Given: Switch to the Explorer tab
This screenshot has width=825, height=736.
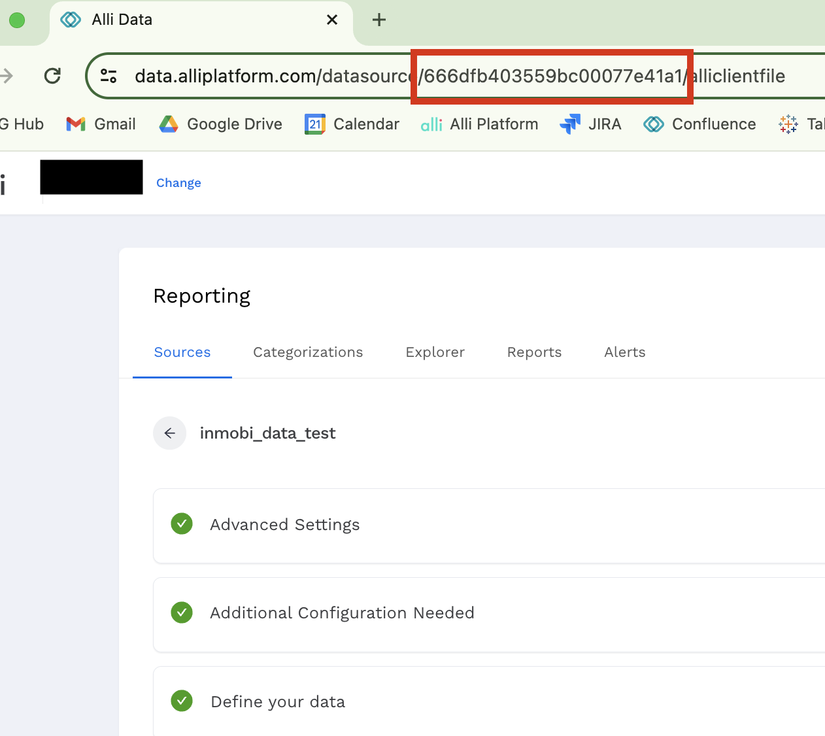Looking at the screenshot, I should 435,352.
